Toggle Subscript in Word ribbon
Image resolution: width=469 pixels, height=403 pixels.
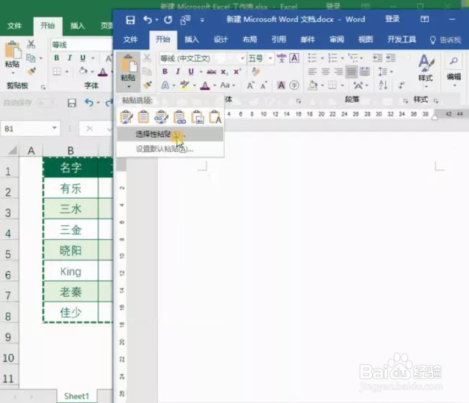pos(225,72)
